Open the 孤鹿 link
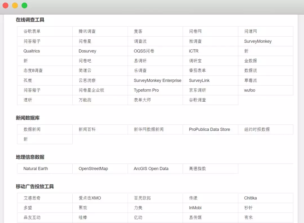 point(28,81)
